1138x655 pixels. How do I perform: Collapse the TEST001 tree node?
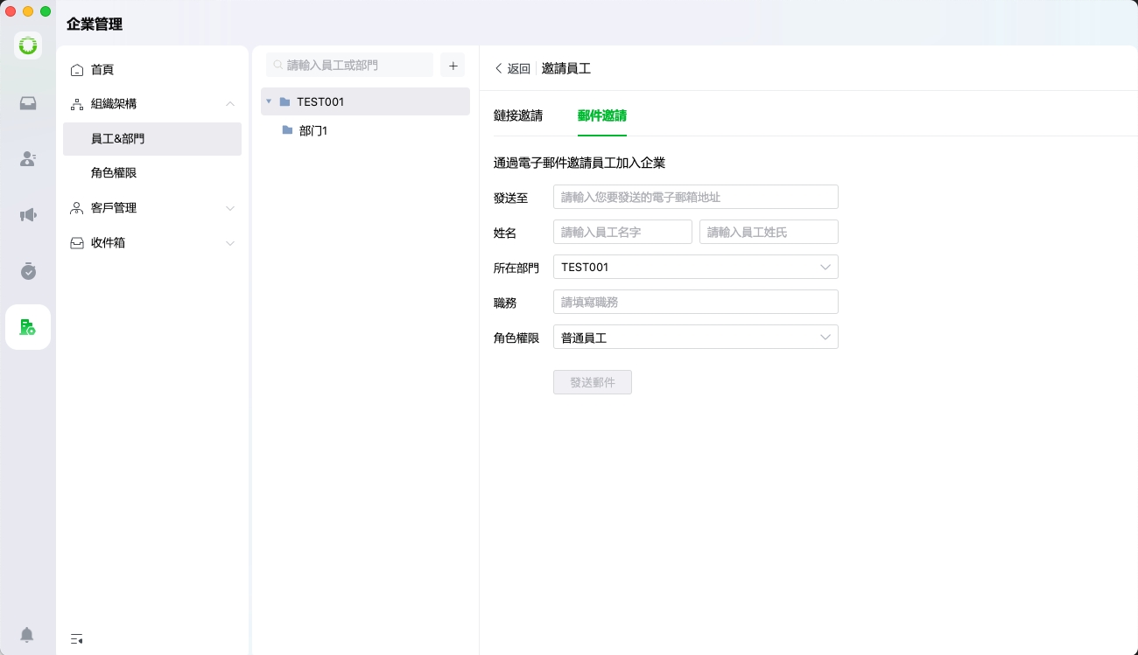pyautogui.click(x=269, y=101)
